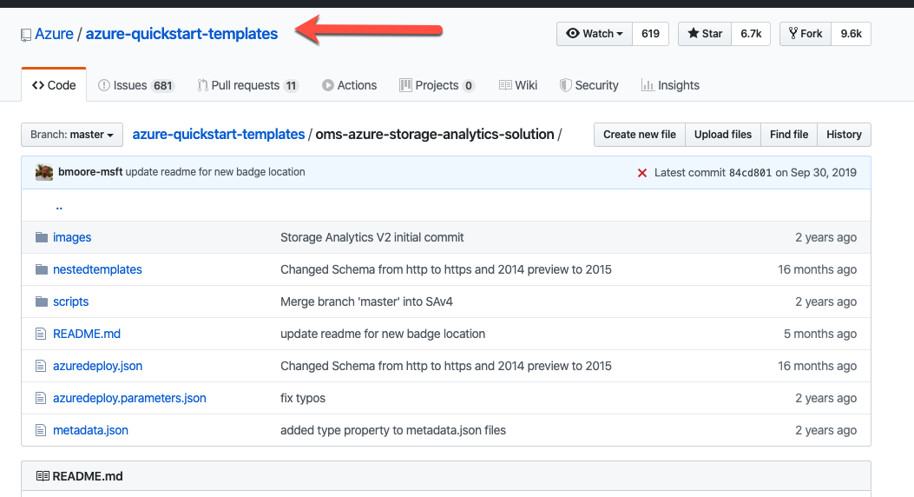The width and height of the screenshot is (914, 497).
Task: Fork the repository
Action: 806,34
